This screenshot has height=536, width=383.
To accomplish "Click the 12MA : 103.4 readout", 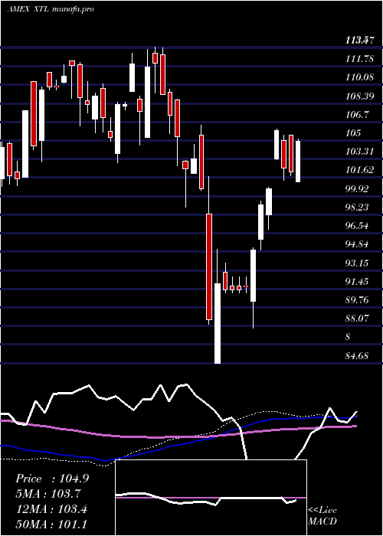I will tap(51, 509).
